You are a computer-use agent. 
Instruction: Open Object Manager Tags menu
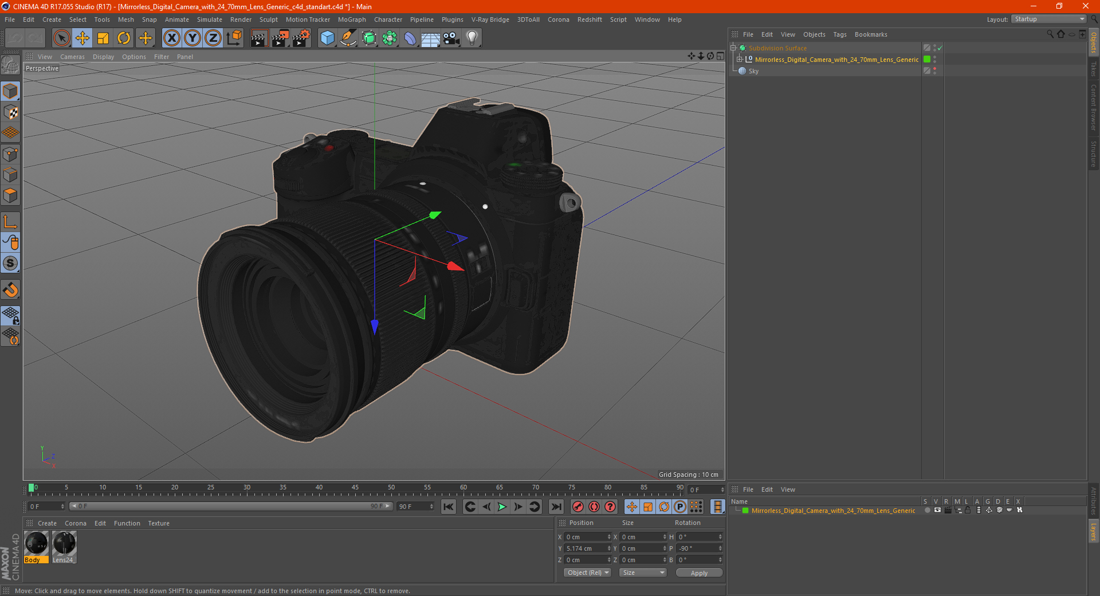(x=840, y=34)
